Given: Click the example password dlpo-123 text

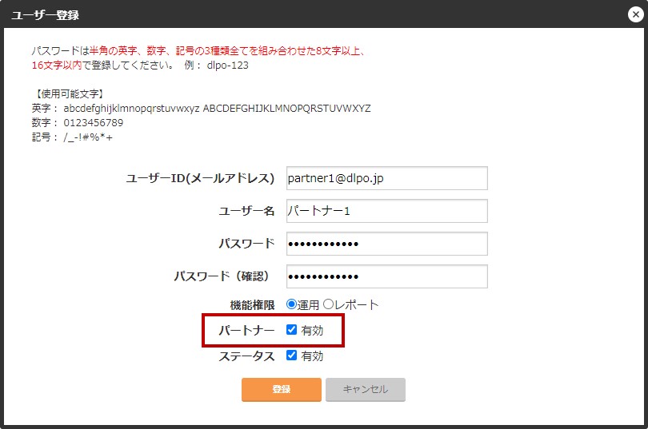Looking at the screenshot, I should coord(228,66).
